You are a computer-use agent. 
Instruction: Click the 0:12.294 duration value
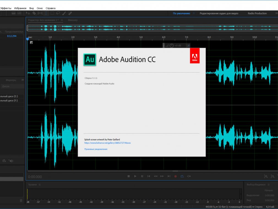point(12,36)
